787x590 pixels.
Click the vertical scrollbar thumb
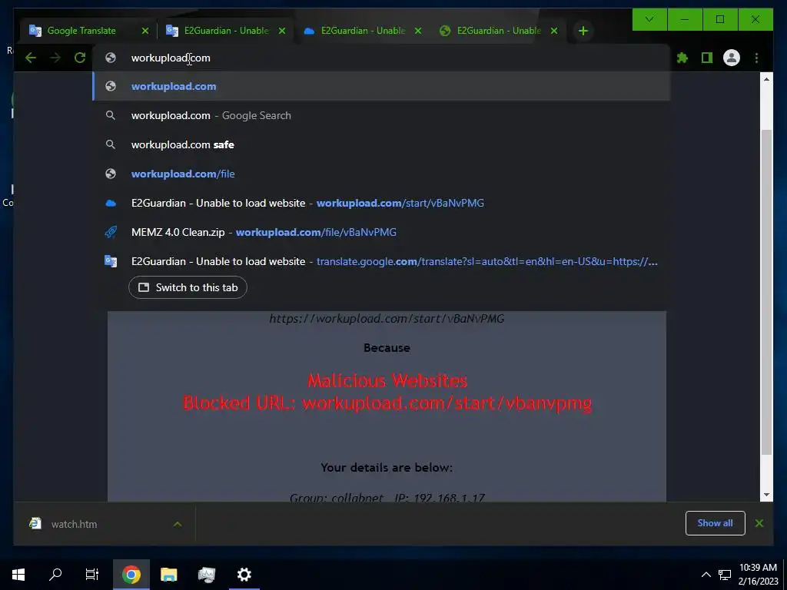coord(766,292)
